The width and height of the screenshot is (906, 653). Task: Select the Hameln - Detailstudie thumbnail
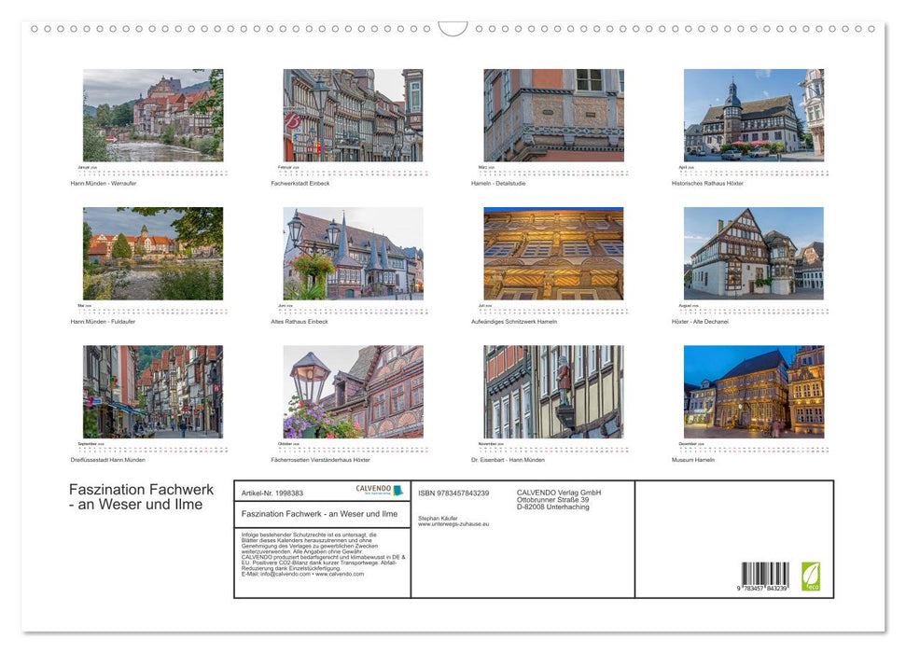point(553,114)
